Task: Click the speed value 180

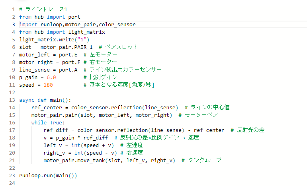Action: click(x=48, y=85)
